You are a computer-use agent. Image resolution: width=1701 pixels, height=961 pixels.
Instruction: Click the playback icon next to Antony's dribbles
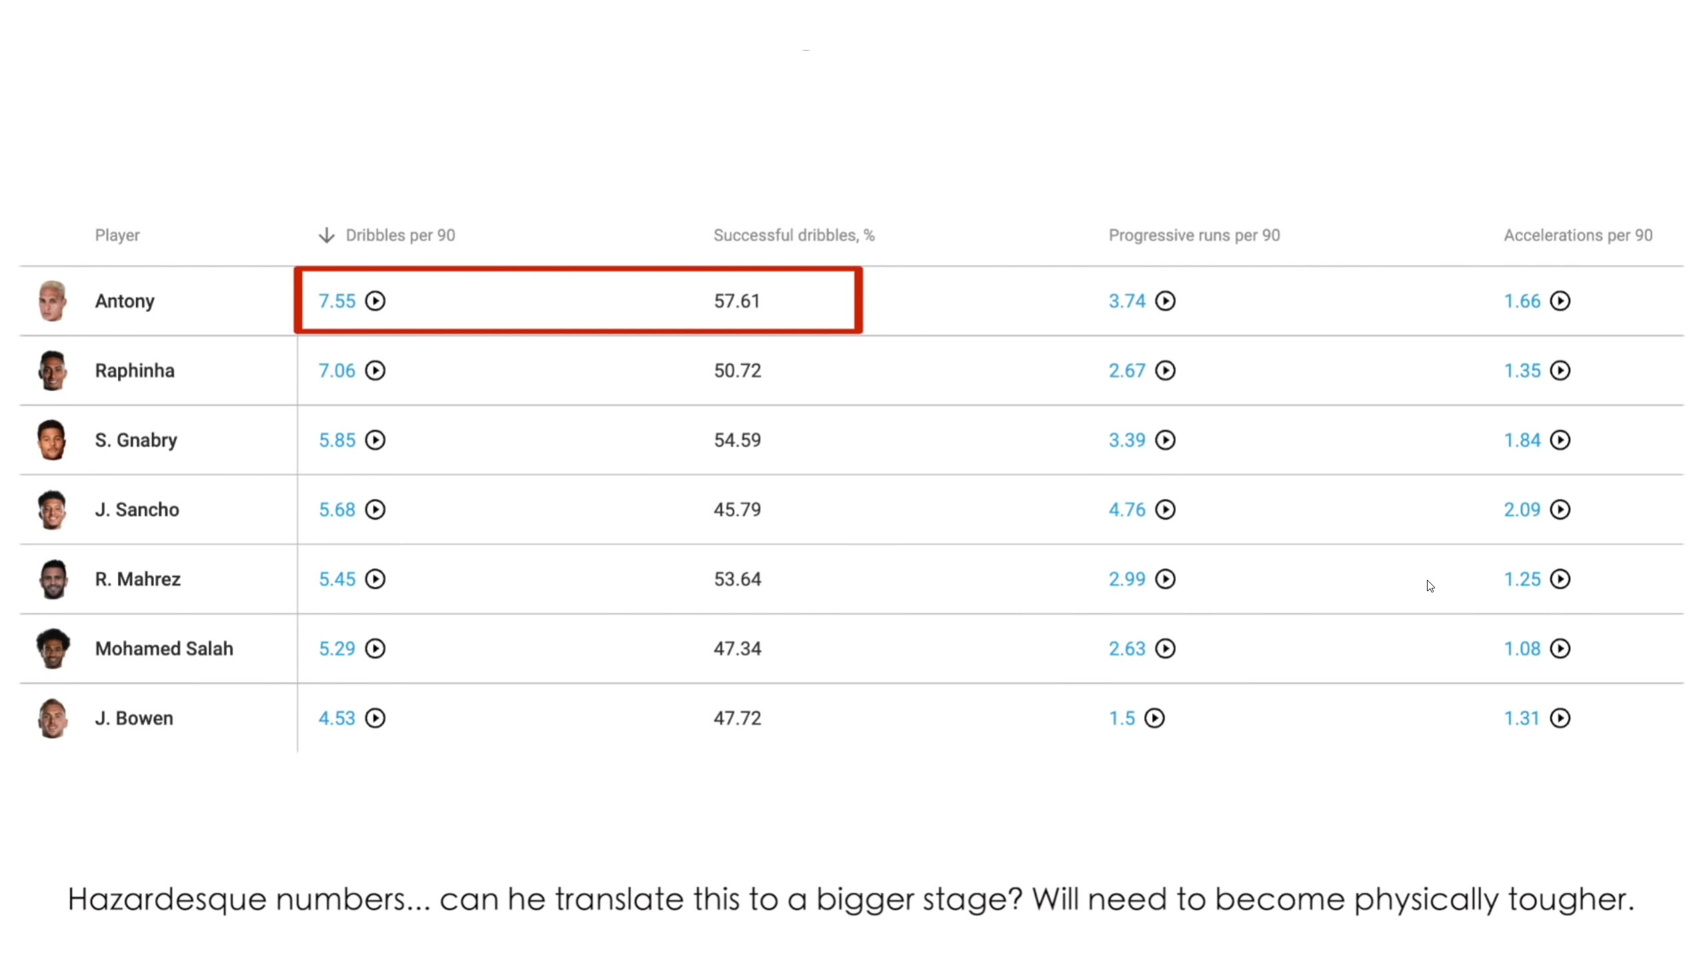click(x=375, y=301)
